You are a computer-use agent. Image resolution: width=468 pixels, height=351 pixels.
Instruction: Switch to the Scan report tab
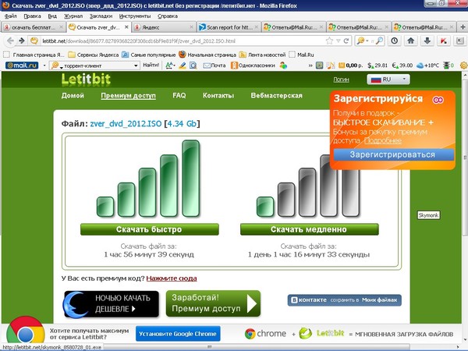(x=229, y=27)
